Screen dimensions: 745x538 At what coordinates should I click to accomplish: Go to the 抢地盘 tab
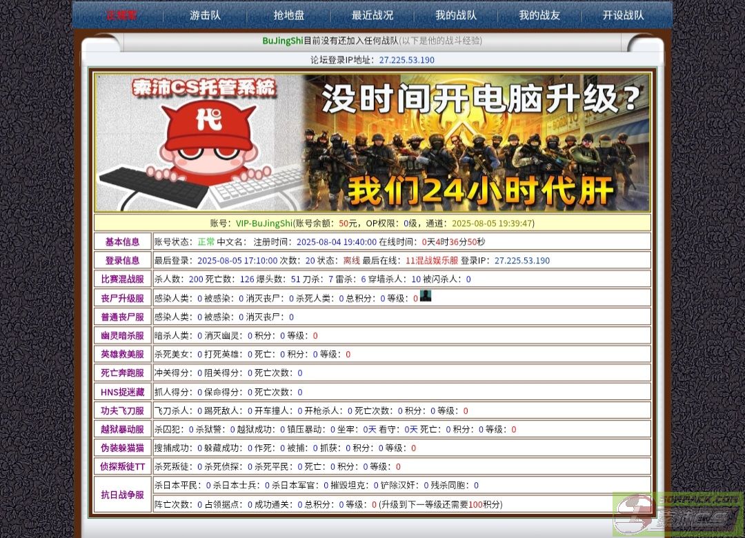pyautogui.click(x=288, y=14)
